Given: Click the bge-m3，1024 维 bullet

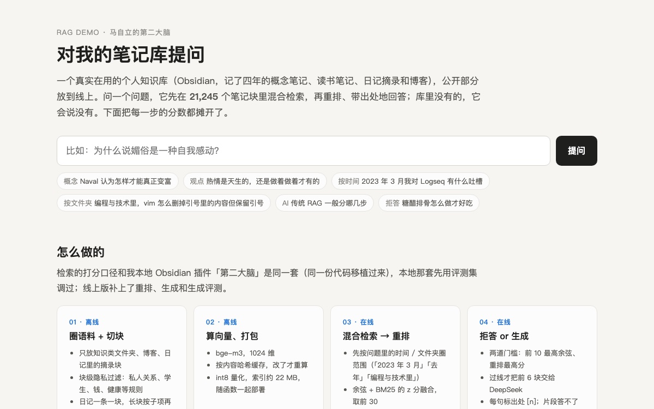Looking at the screenshot, I should click(245, 353).
